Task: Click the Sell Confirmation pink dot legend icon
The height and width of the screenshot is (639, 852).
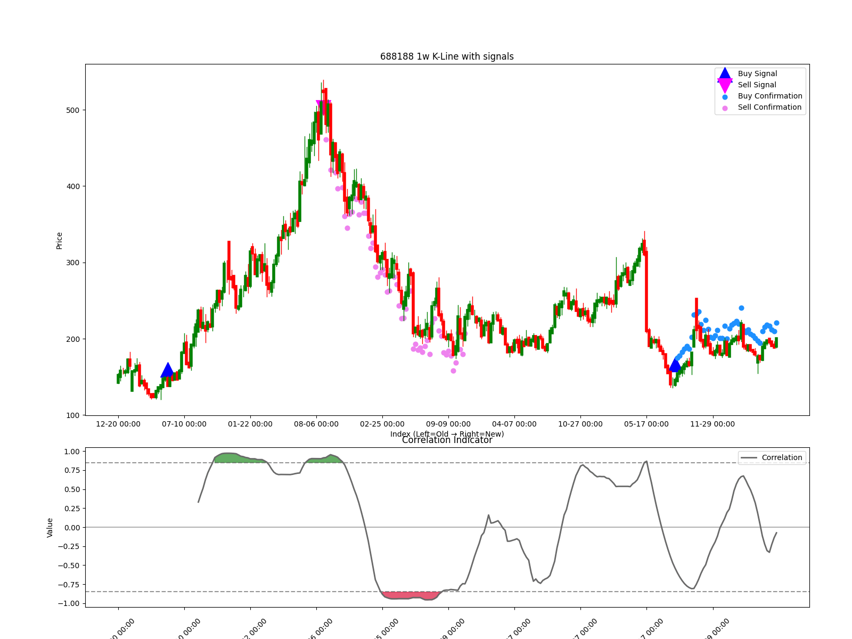Action: [x=725, y=108]
